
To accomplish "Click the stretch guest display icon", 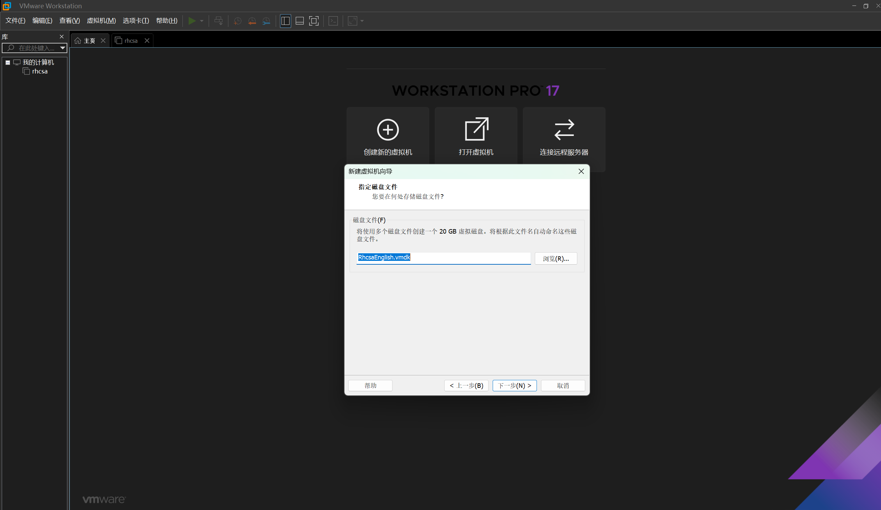I will point(352,21).
